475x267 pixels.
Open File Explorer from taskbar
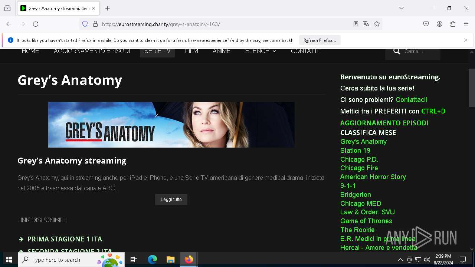(170, 260)
